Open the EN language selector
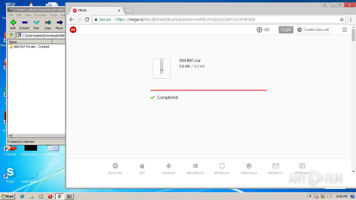This screenshot has width=356, height=200. 263,30
